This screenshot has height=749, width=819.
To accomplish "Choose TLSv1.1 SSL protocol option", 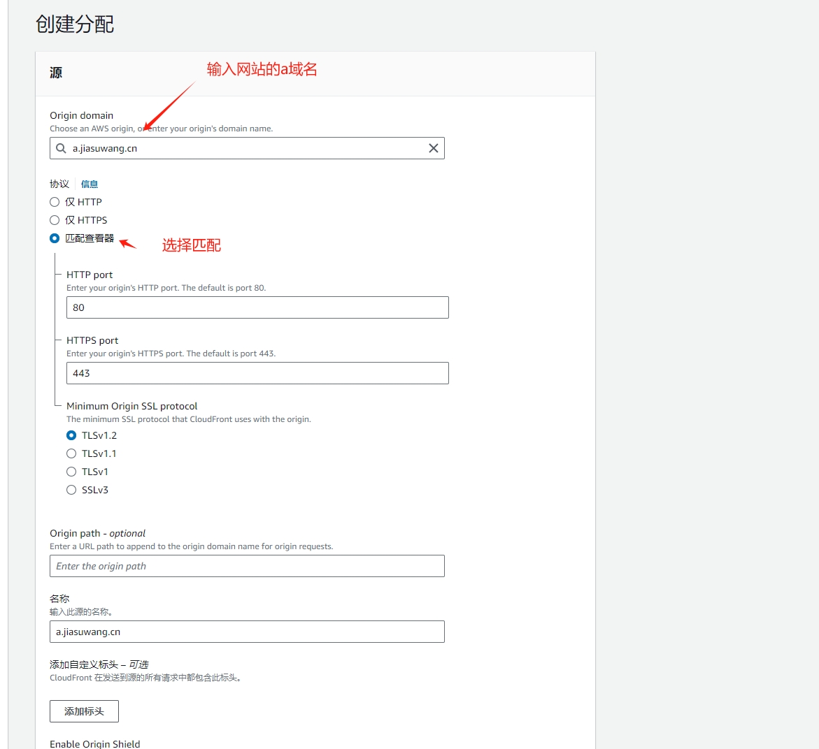I will 71,453.
